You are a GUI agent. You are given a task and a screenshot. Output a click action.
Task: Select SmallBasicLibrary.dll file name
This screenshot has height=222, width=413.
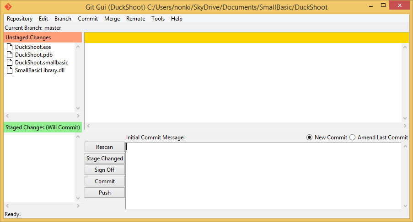[40, 70]
